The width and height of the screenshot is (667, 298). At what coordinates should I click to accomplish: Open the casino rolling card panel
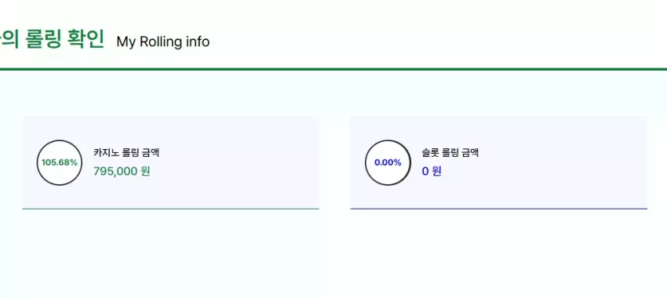[x=170, y=163]
